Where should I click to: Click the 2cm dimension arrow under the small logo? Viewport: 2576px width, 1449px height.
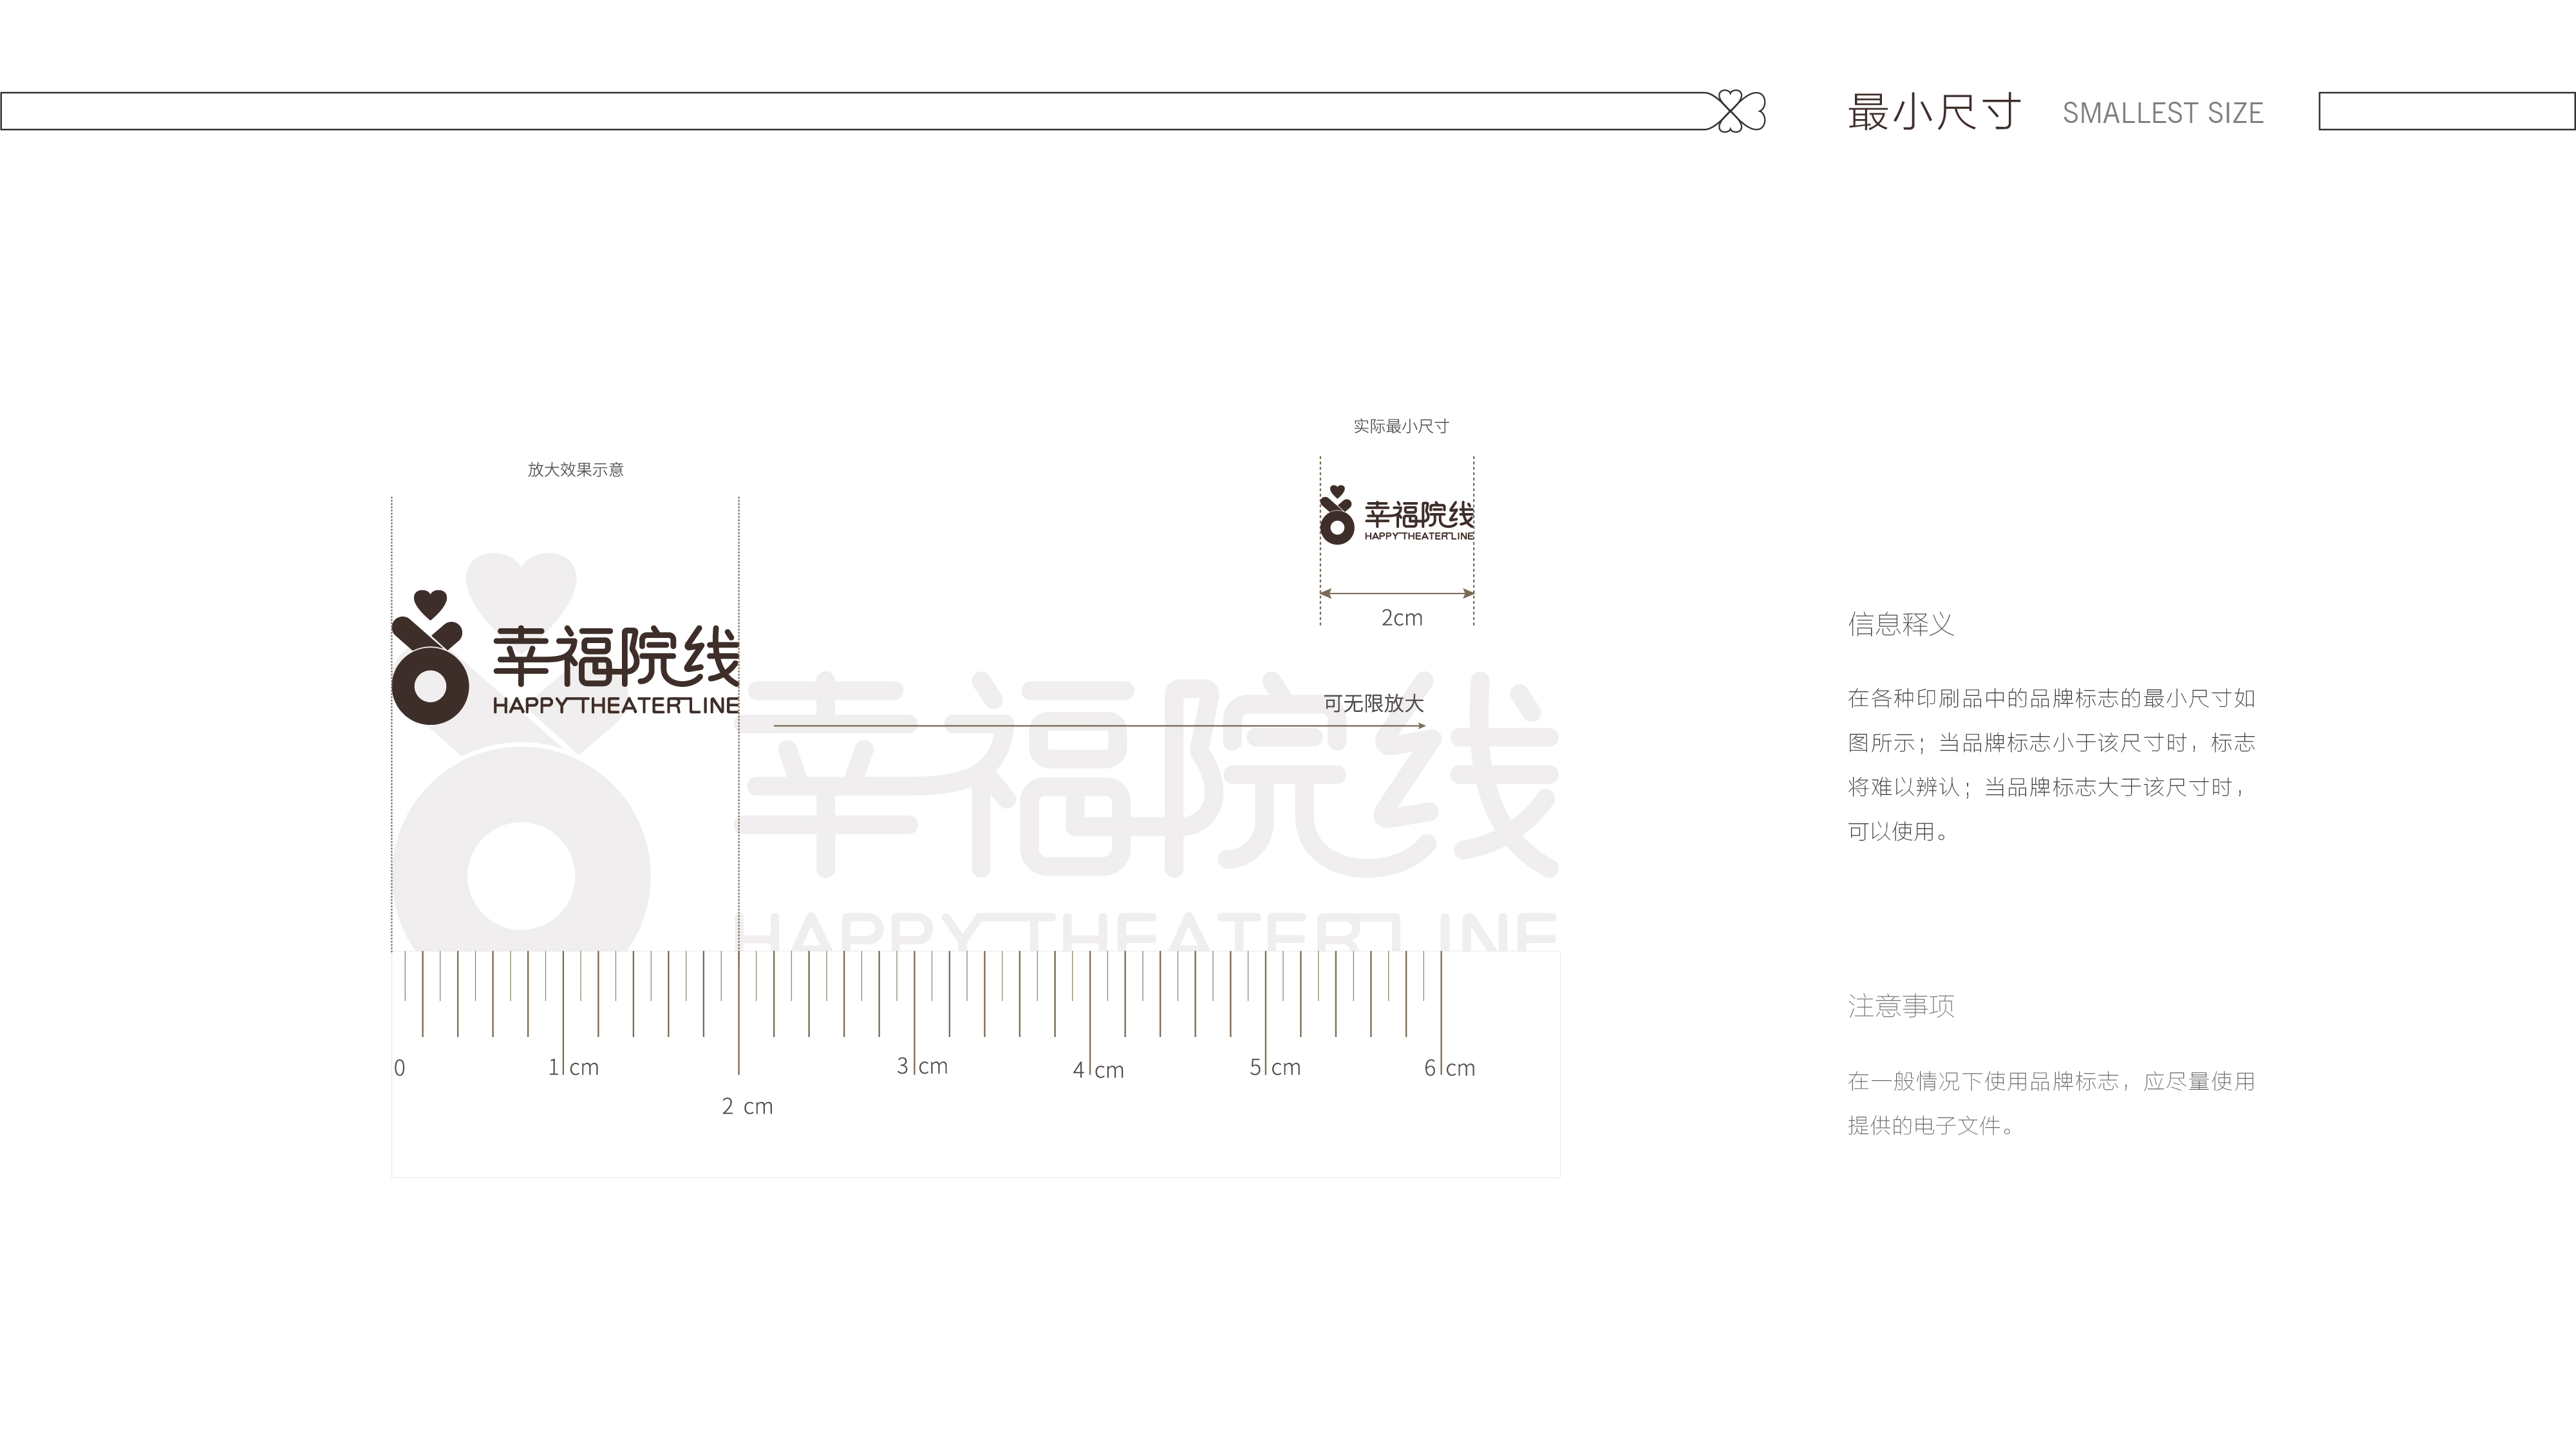pos(1397,593)
